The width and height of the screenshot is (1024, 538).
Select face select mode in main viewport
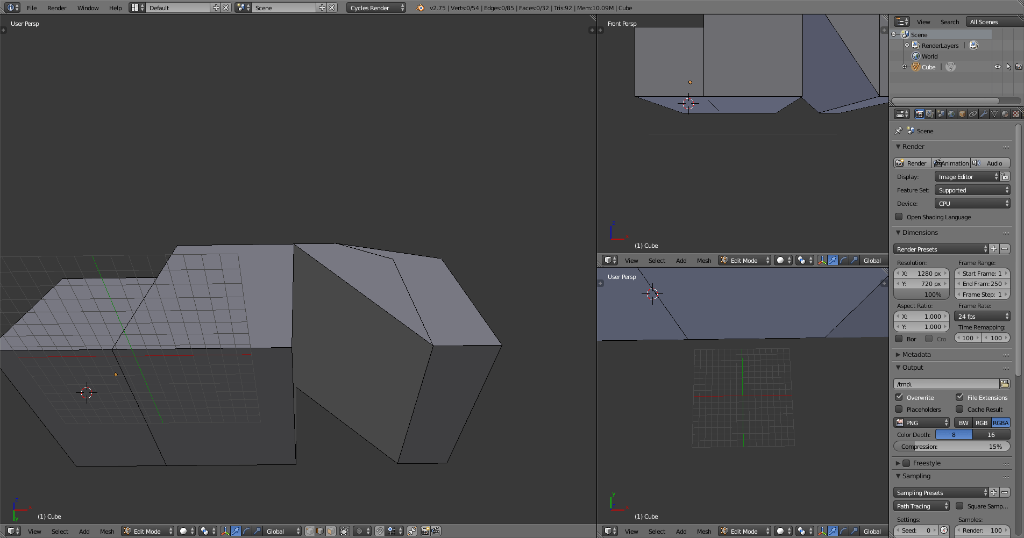pyautogui.click(x=331, y=531)
